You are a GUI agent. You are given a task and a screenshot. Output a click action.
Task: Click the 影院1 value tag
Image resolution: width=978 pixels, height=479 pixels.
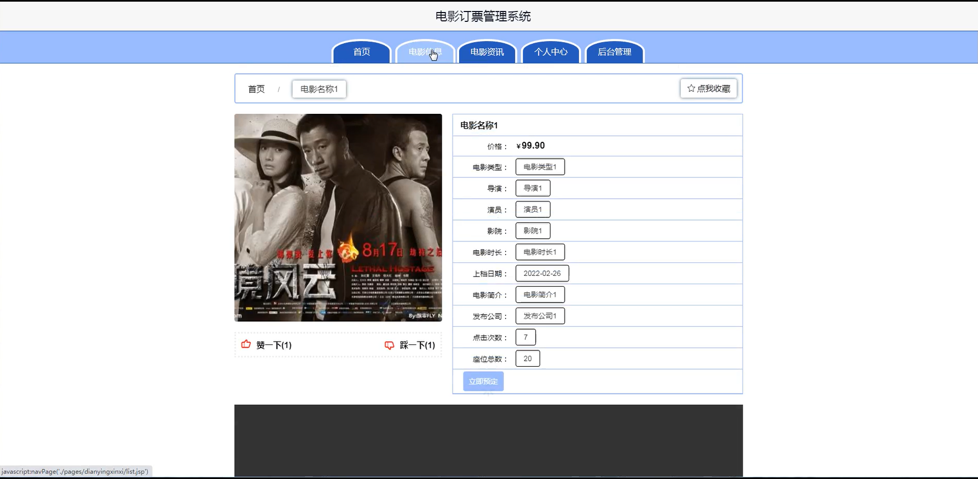533,231
